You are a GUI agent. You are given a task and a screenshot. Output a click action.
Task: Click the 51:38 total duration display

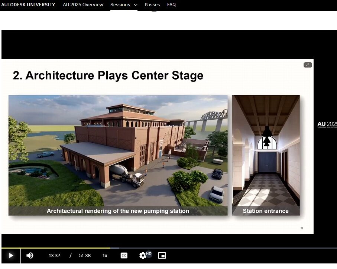pos(85,255)
